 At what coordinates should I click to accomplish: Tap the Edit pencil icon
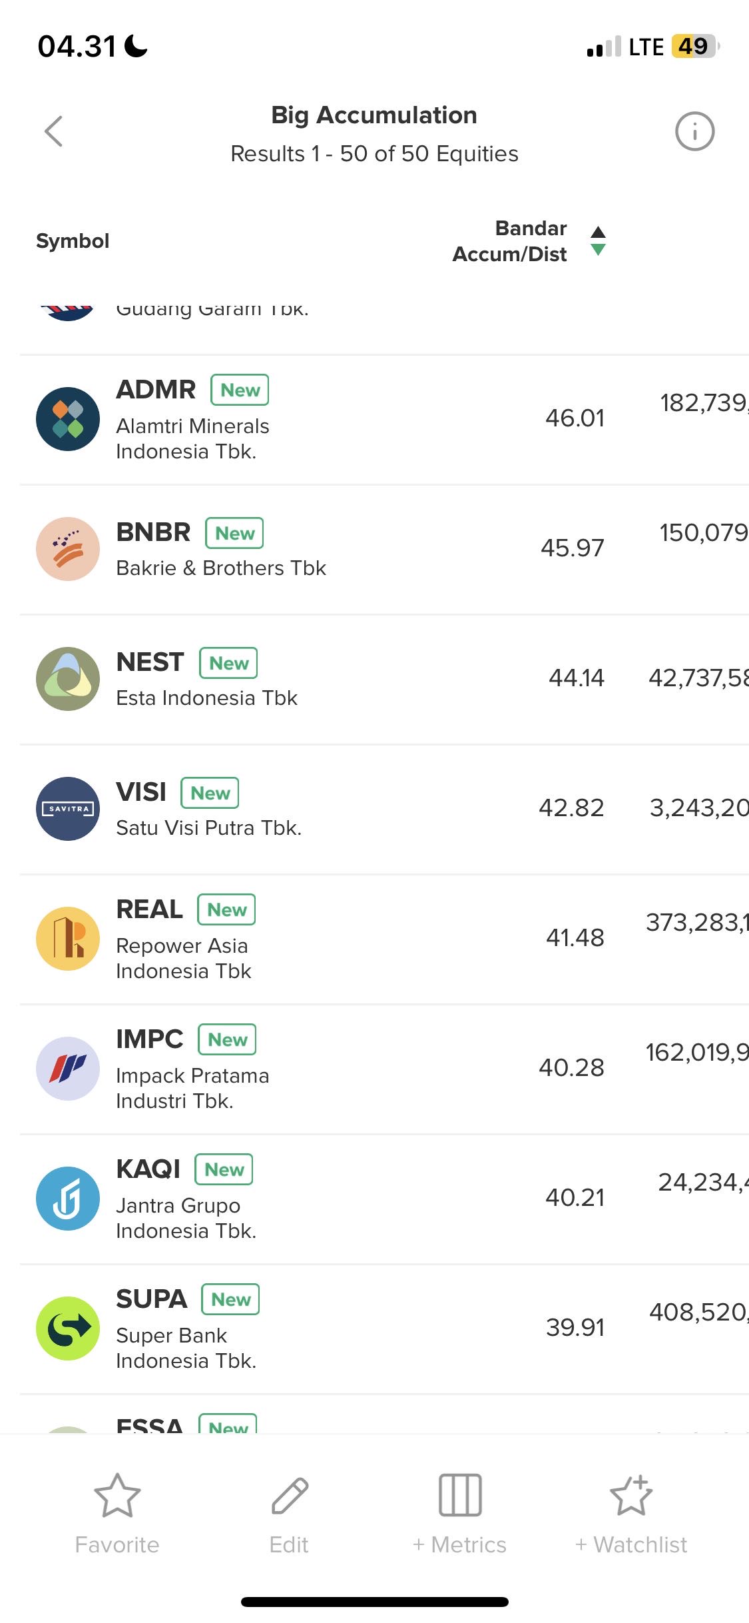pos(290,1495)
